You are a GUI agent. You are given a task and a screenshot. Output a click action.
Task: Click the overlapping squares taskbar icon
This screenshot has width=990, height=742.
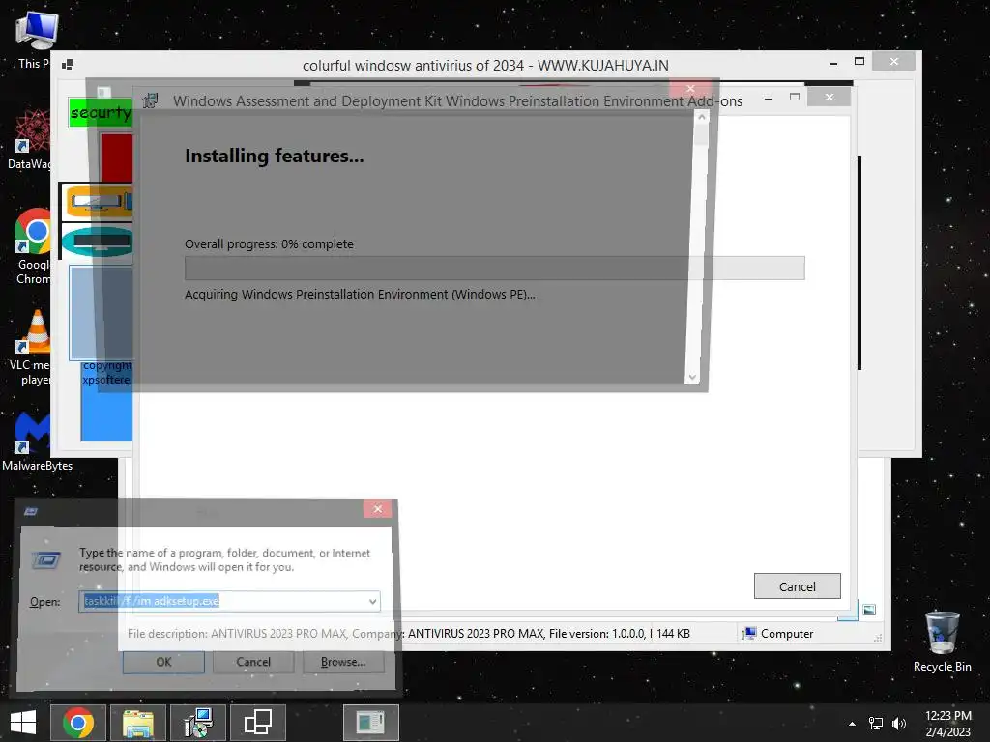pyautogui.click(x=257, y=723)
